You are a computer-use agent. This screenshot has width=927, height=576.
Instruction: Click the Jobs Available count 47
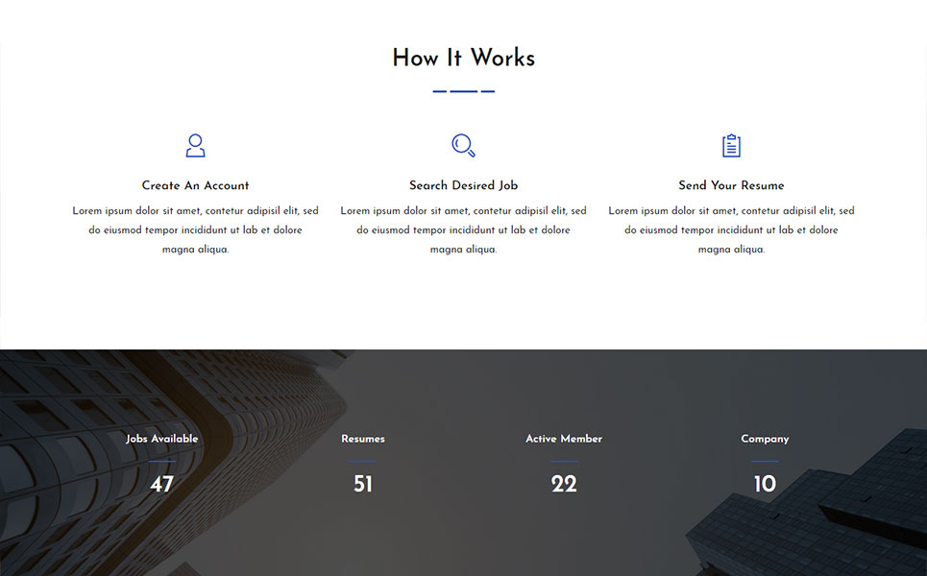(x=162, y=485)
